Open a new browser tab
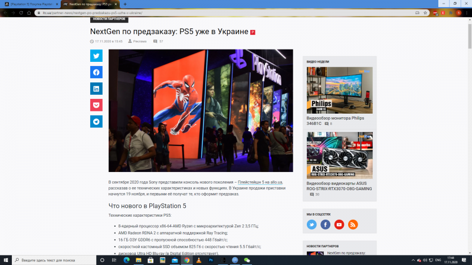472x265 pixels. click(125, 4)
